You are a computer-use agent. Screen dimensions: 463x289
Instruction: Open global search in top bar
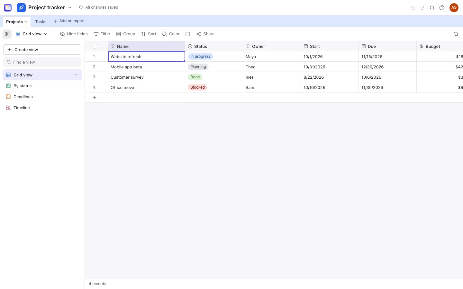(432, 8)
